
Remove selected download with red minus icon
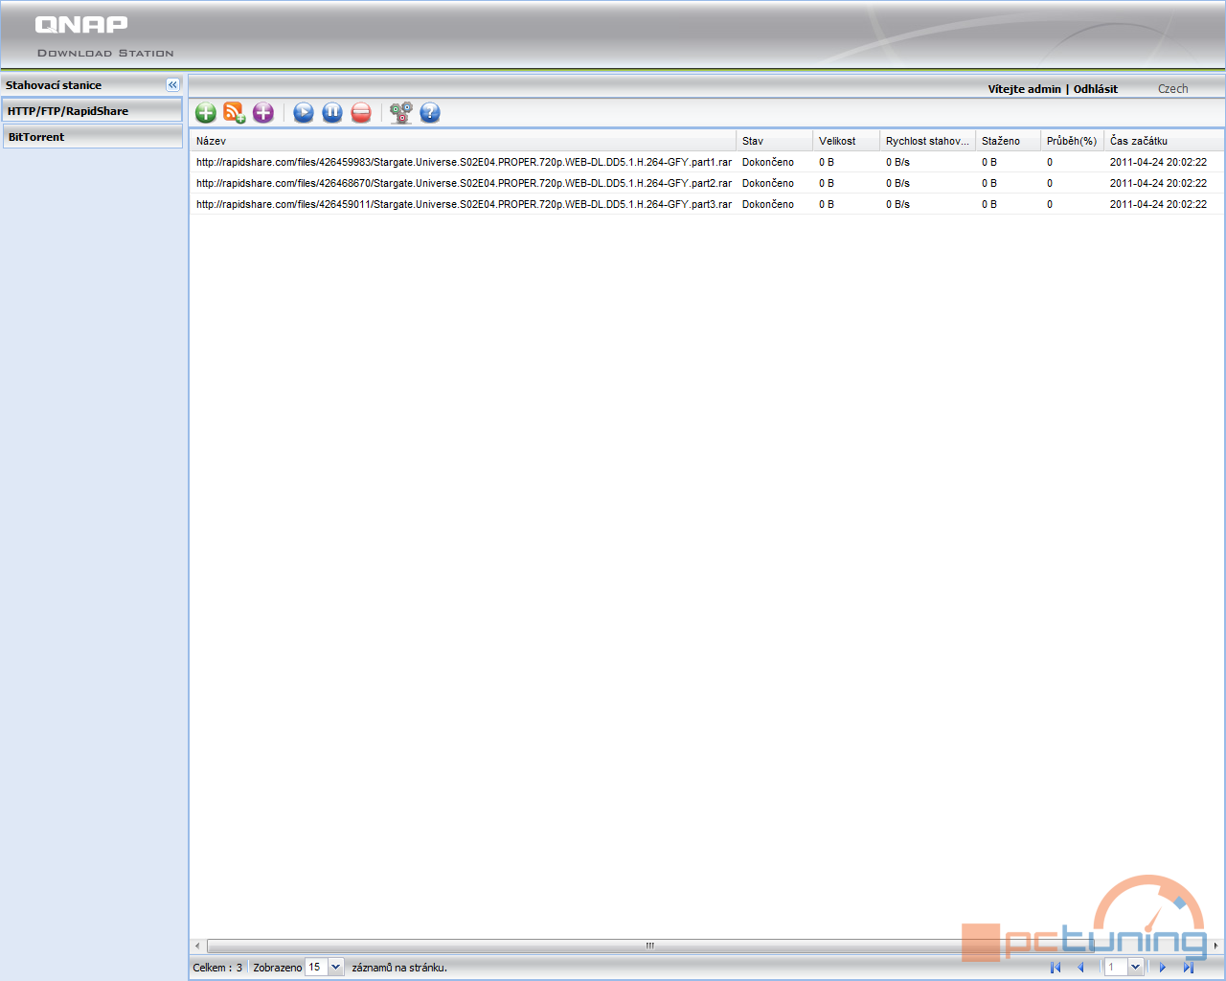click(361, 113)
